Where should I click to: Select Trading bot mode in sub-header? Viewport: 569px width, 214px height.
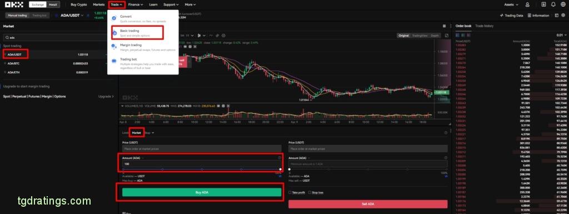pos(39,16)
